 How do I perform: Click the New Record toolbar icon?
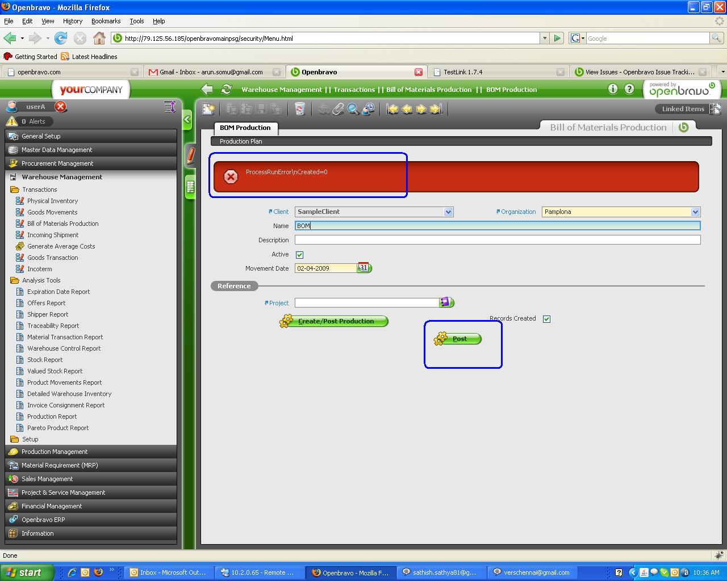(208, 109)
